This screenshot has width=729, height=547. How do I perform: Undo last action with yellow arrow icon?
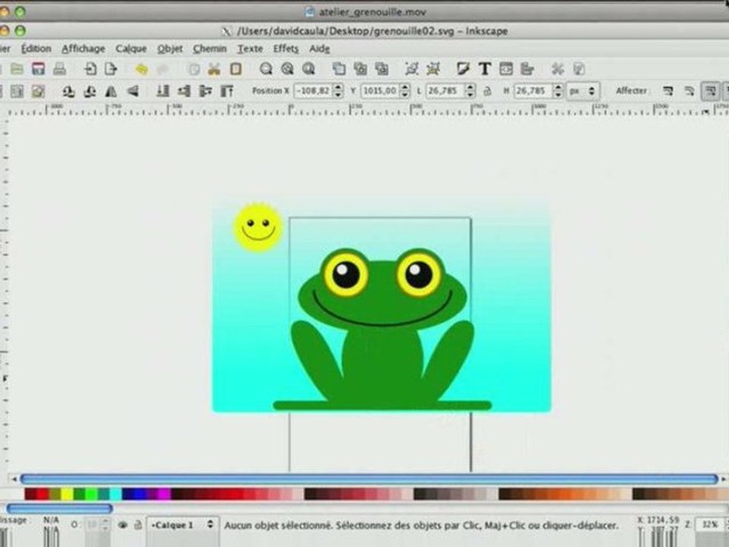click(141, 69)
